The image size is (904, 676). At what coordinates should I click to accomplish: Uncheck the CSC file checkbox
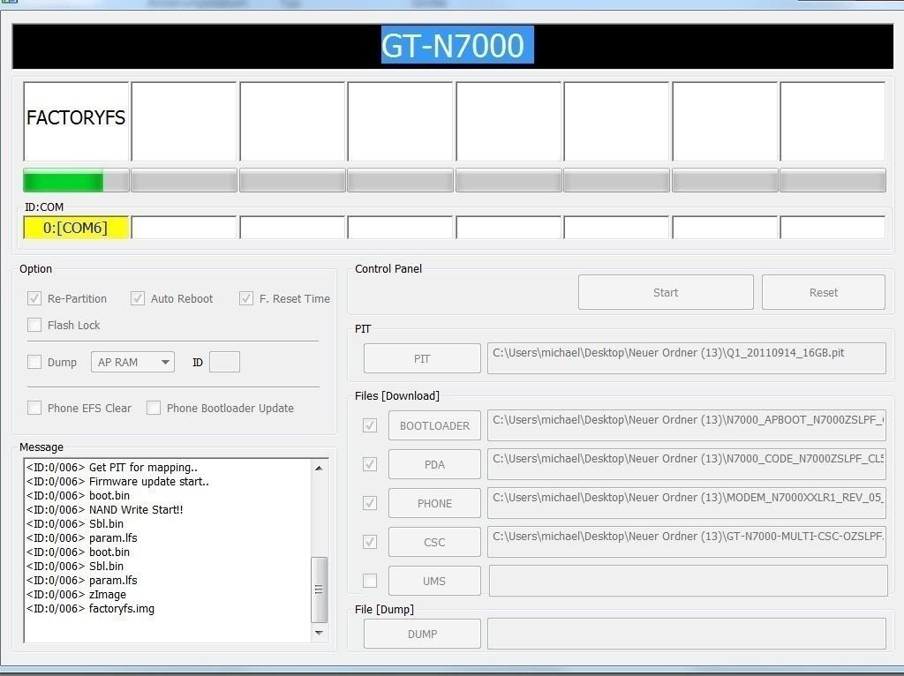(370, 542)
